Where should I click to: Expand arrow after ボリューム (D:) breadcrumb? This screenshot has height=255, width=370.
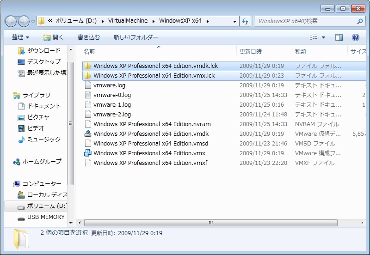tap(102, 21)
